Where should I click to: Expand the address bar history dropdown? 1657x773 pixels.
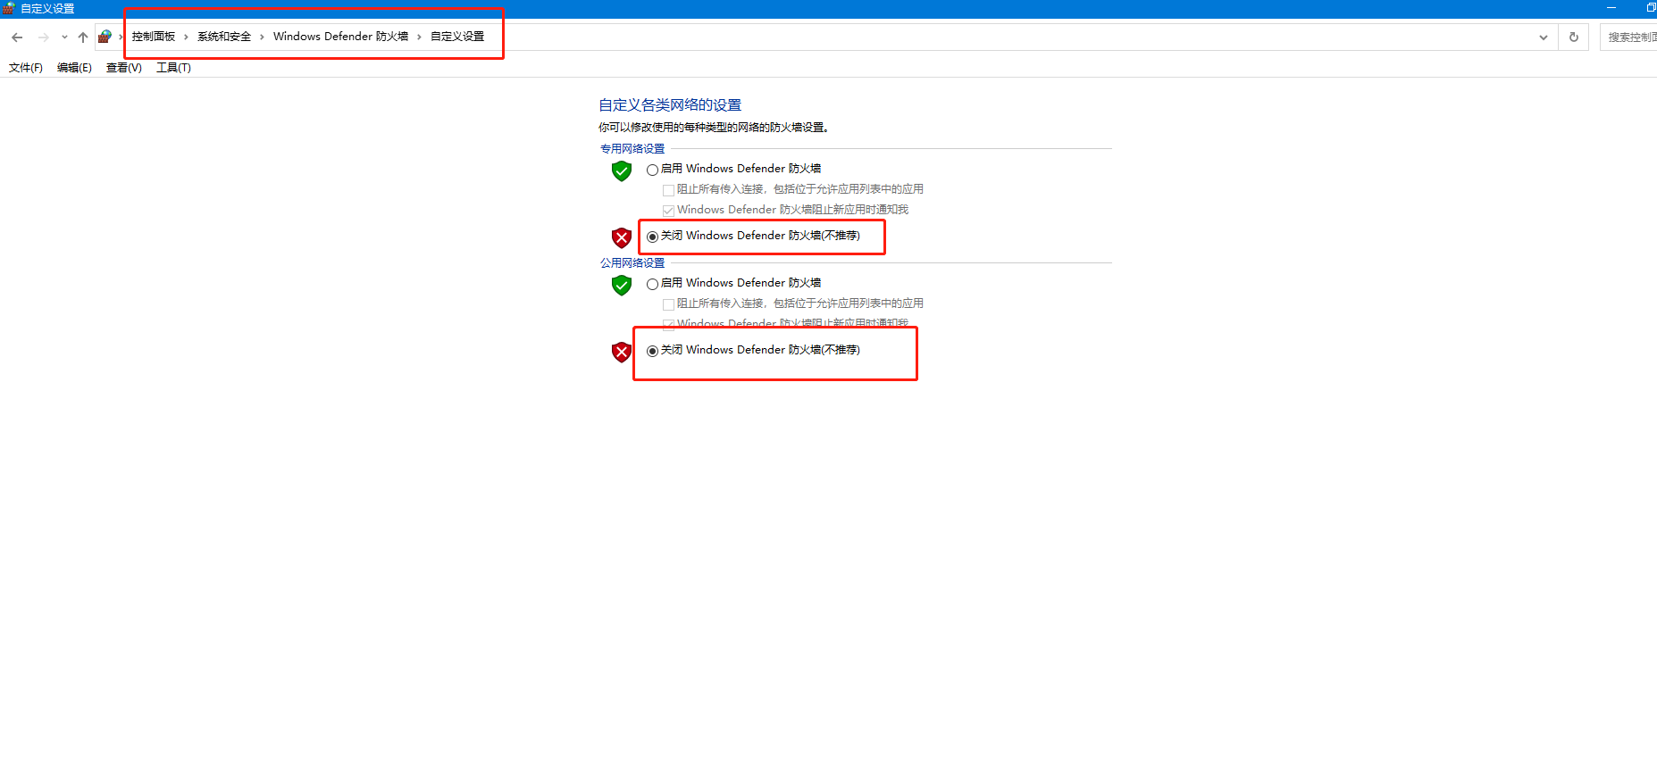(1544, 37)
